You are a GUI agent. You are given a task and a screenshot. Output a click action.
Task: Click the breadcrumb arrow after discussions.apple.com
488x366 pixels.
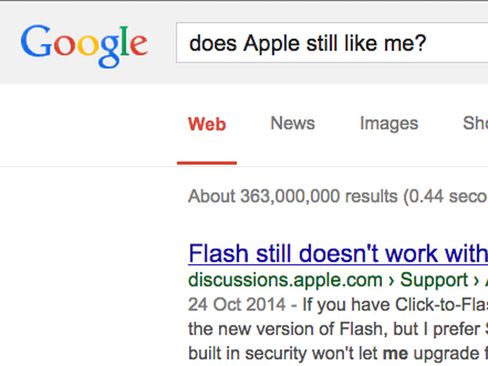(x=391, y=281)
